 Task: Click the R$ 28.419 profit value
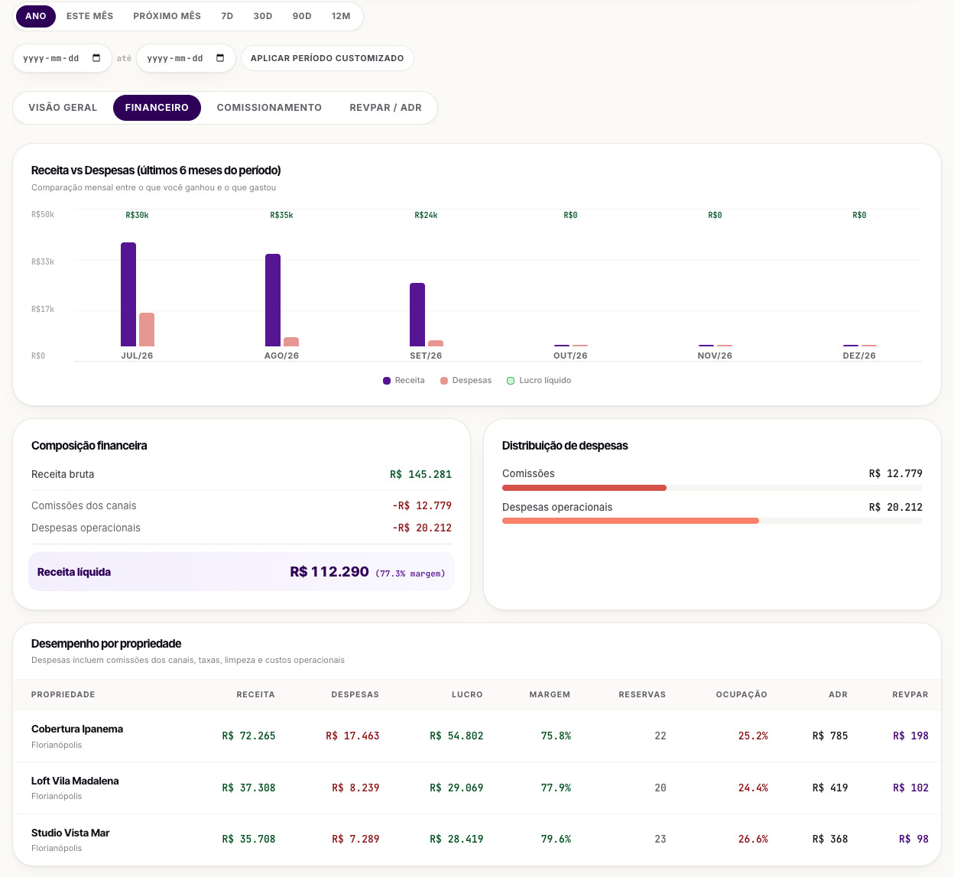[x=456, y=839]
